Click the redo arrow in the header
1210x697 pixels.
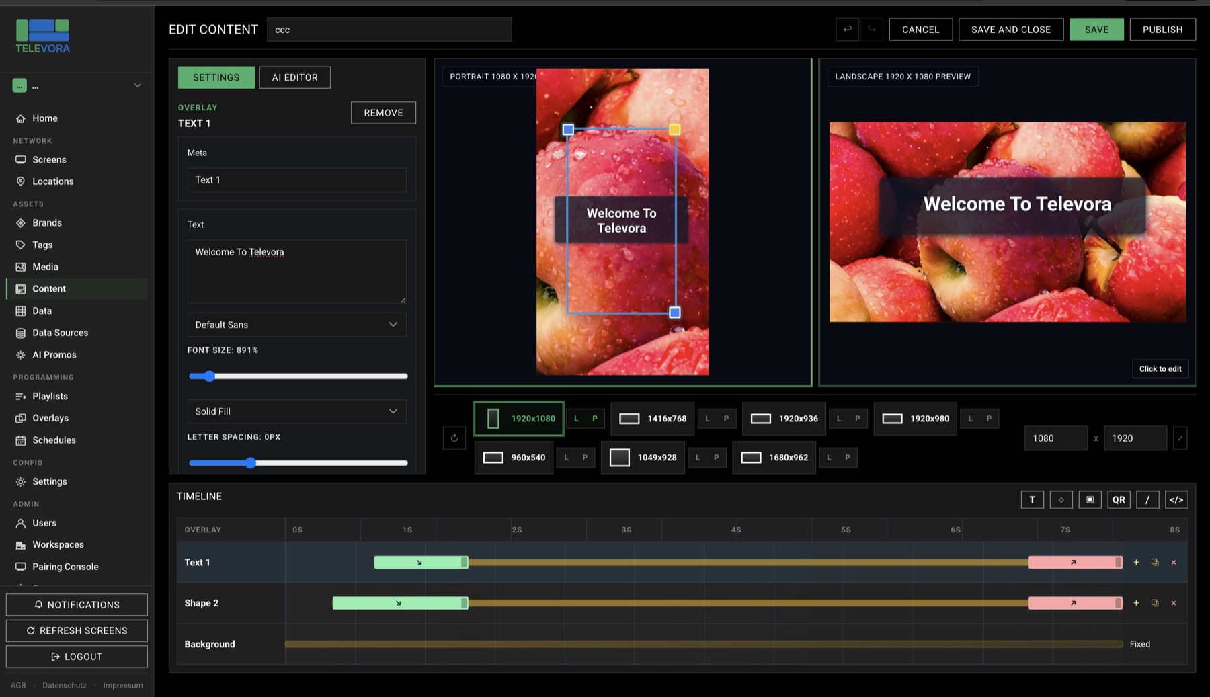872,29
